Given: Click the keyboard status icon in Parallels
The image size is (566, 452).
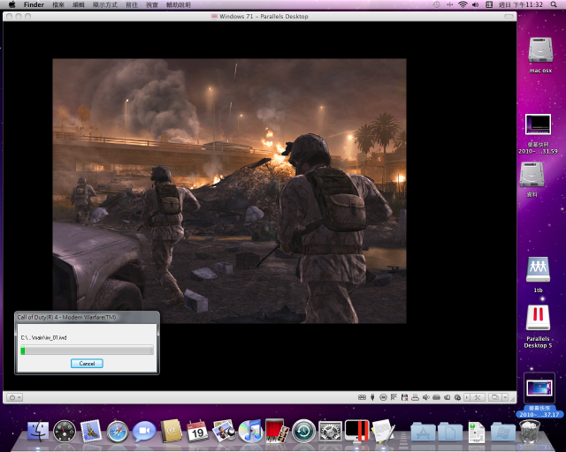Looking at the screenshot, I should 362,397.
